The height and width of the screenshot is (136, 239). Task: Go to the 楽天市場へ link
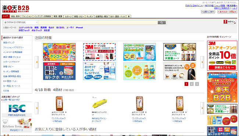pyautogui.click(x=232, y=6)
